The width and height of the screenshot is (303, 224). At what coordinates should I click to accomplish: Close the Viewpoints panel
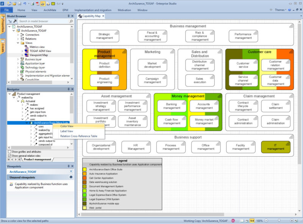pos(72,166)
